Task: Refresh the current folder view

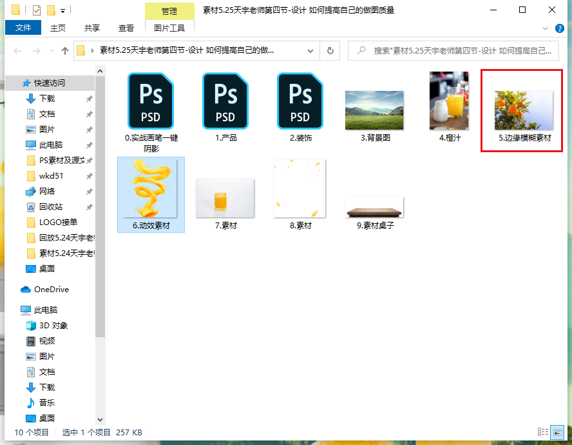Action: [x=330, y=51]
